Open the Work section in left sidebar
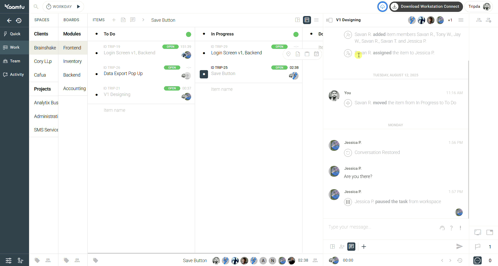The image size is (498, 266). (15, 47)
